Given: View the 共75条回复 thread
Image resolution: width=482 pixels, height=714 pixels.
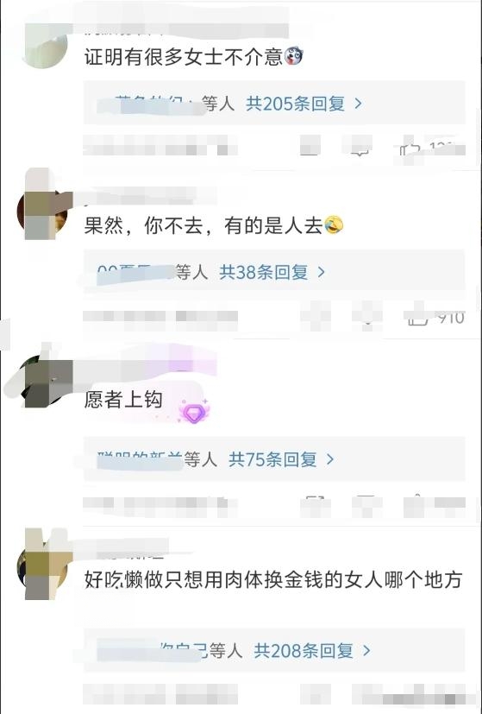Looking at the screenshot, I should (x=272, y=459).
